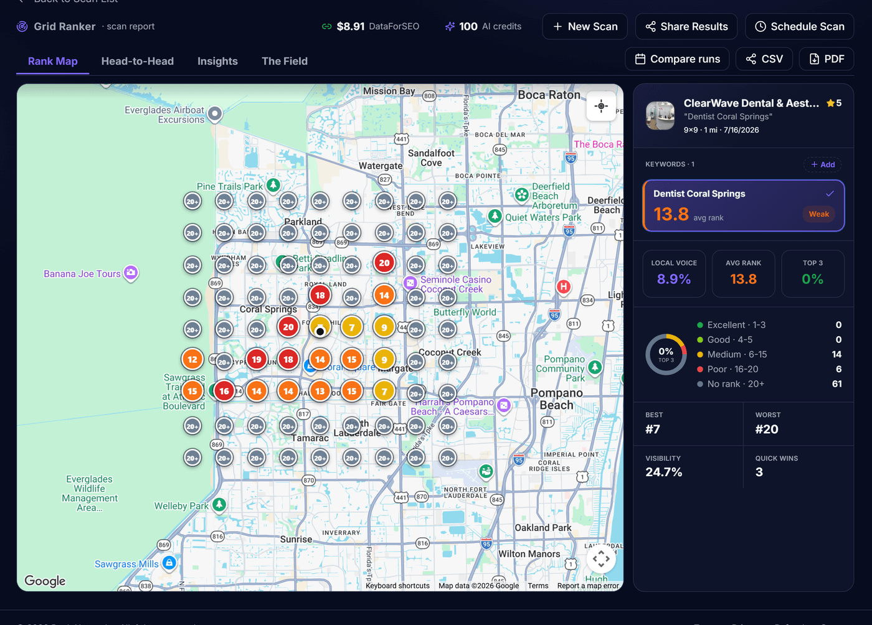872x625 pixels.
Task: Open the Welleby Park marker
Action: pos(219,504)
